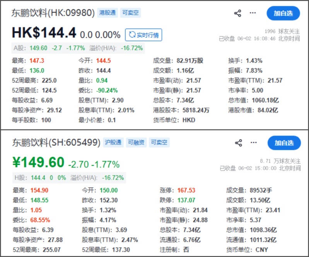The width and height of the screenshot is (309, 257).
Task: Click 成交量 value 89532手
Action: point(261,190)
